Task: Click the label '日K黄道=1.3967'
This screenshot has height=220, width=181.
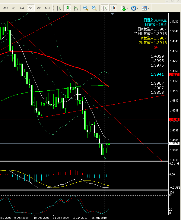Action: coord(152,29)
